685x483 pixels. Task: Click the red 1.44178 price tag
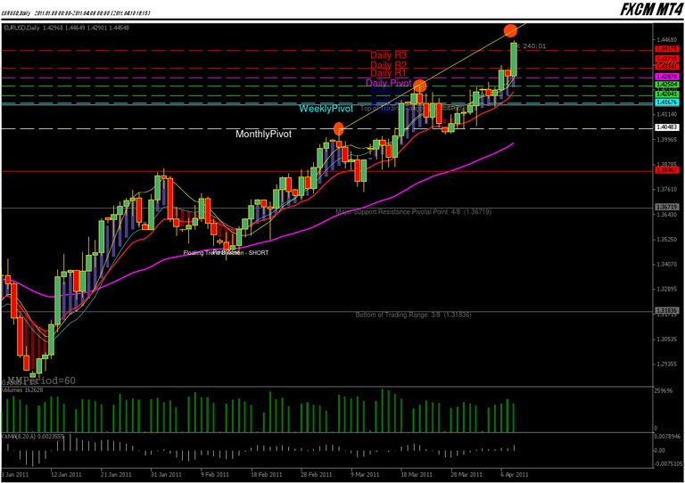point(666,49)
